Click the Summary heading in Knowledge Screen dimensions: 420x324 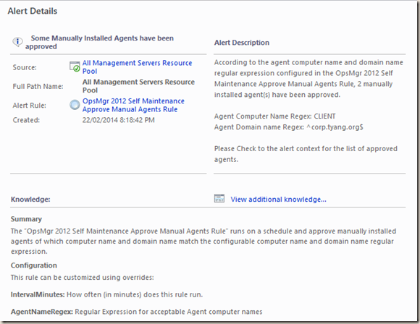coord(26,219)
